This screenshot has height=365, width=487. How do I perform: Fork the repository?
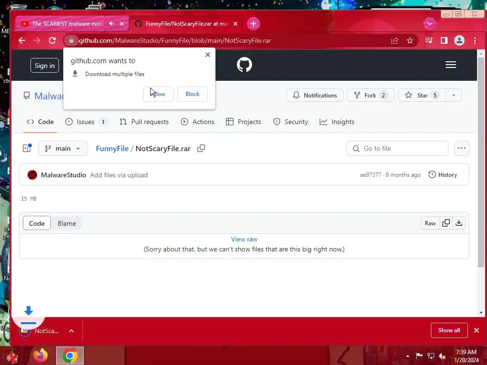point(371,95)
